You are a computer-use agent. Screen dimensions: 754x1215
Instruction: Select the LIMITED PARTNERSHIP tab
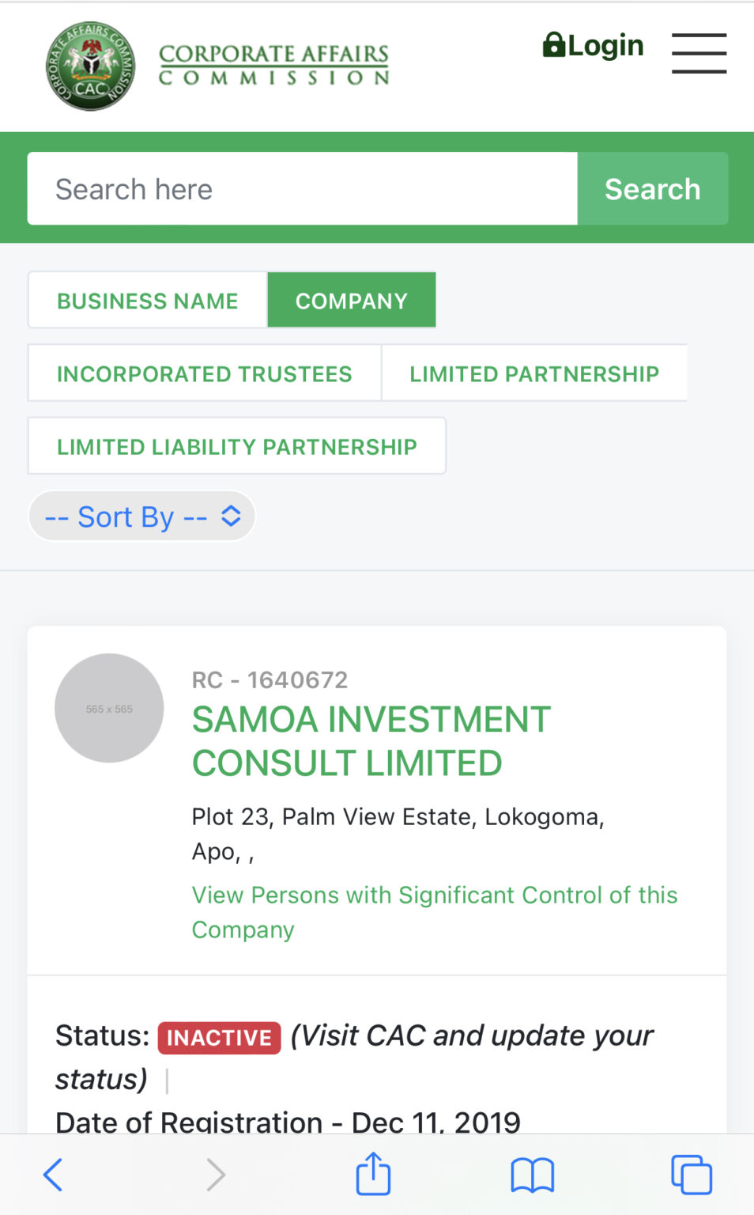[x=534, y=373]
